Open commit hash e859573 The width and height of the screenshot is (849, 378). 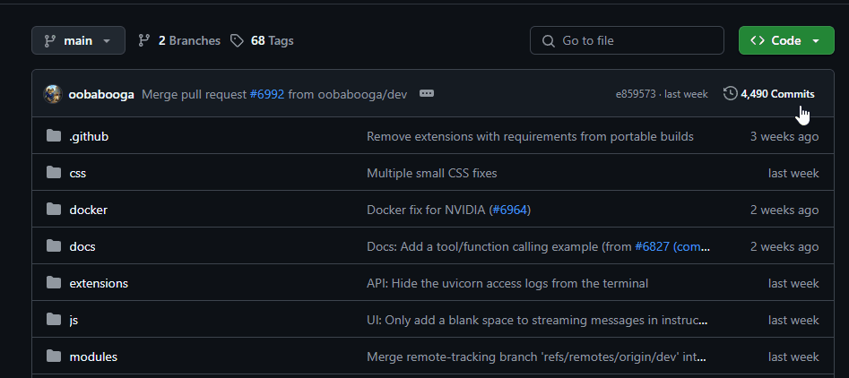coord(636,94)
